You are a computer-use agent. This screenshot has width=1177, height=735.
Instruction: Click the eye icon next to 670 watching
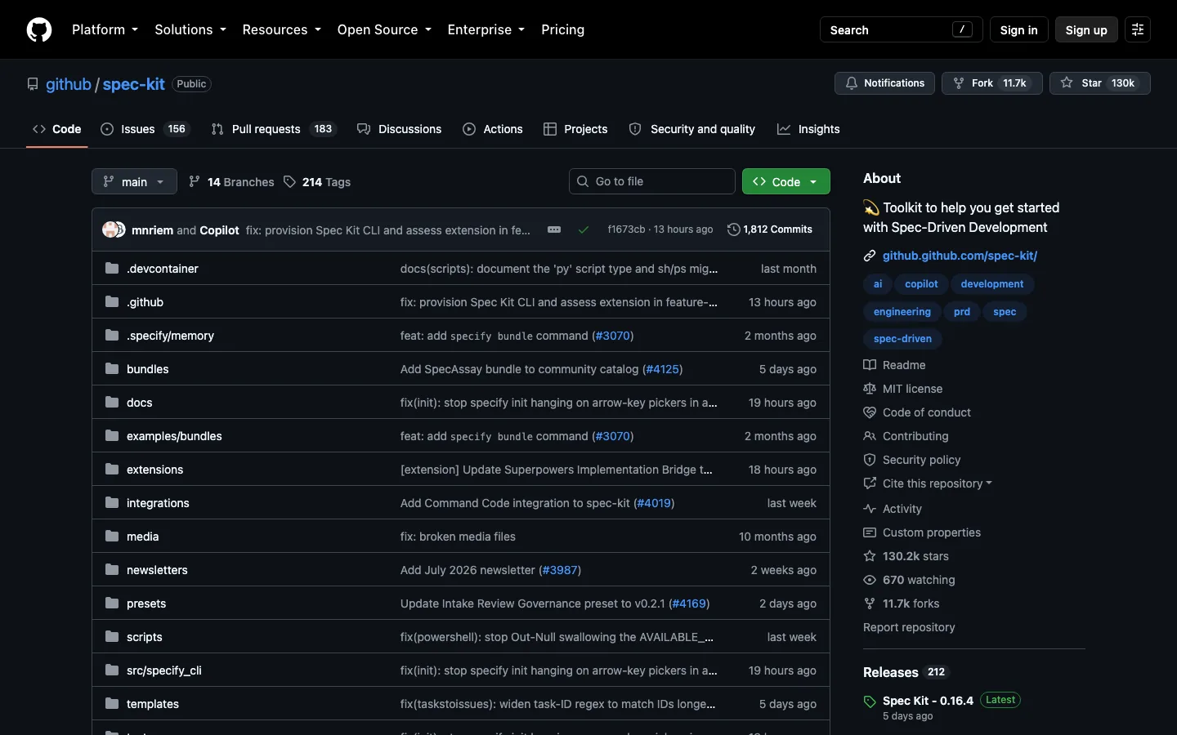pyautogui.click(x=870, y=580)
